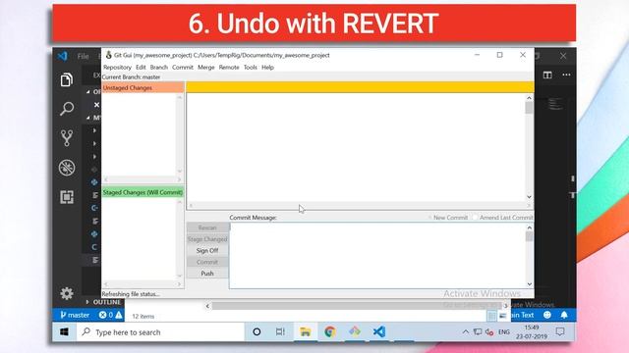
Task: Click Plain Text language mode in VS Code
Action: [522, 315]
